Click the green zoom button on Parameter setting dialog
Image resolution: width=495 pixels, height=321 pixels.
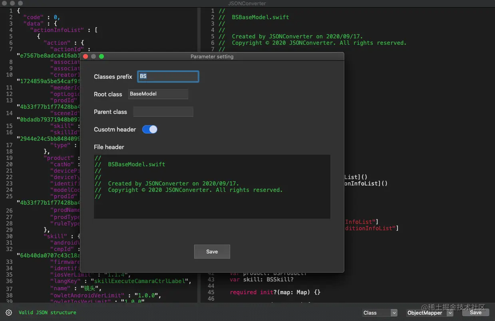(101, 56)
